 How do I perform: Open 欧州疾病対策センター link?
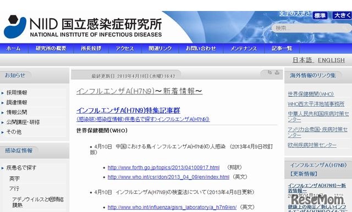click(312, 145)
